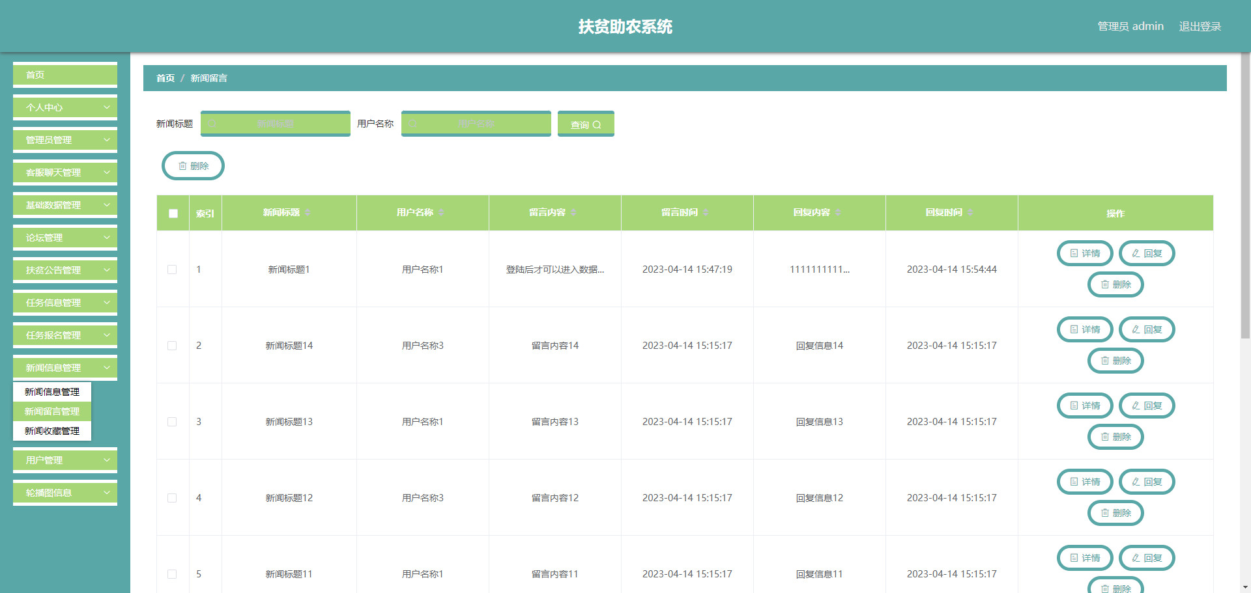Expand the 管理员管理 sidebar menu
The width and height of the screenshot is (1251, 593).
click(x=65, y=140)
